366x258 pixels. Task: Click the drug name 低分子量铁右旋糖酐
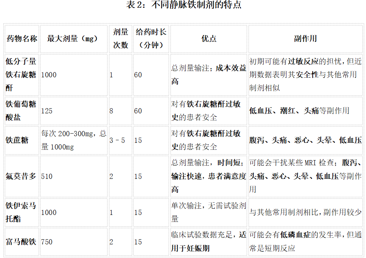coord(21,75)
